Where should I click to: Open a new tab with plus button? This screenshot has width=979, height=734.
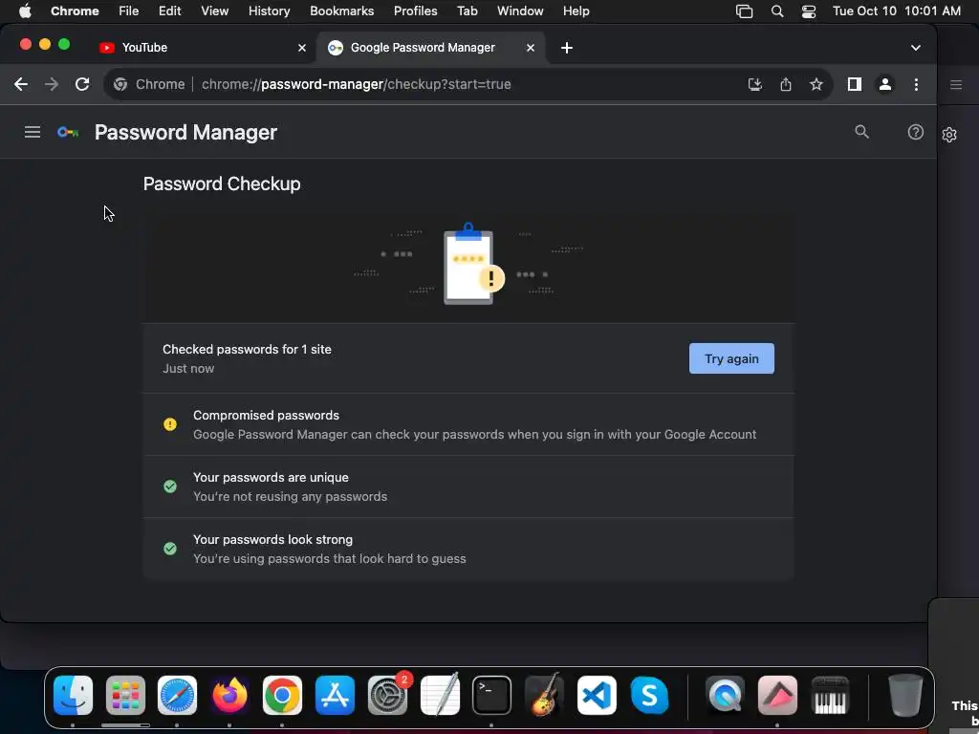click(566, 48)
